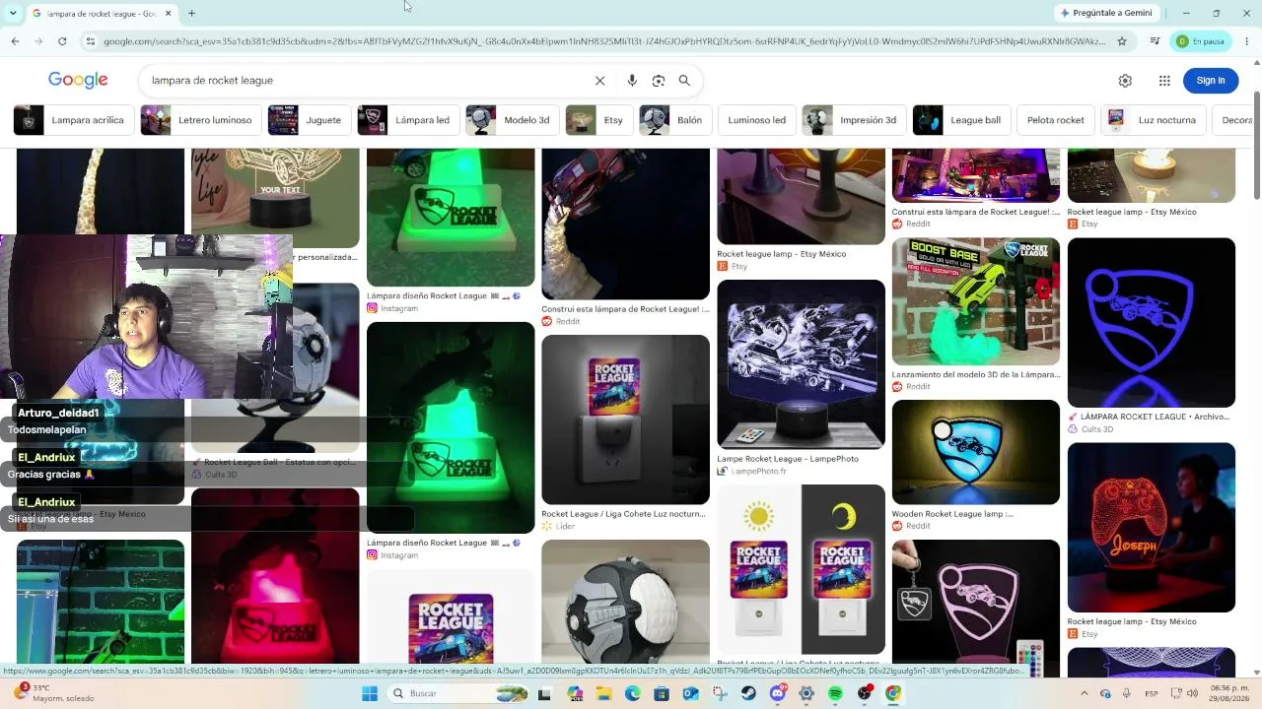
Task: Close the lampara de rocket league tab
Action: [168, 14]
